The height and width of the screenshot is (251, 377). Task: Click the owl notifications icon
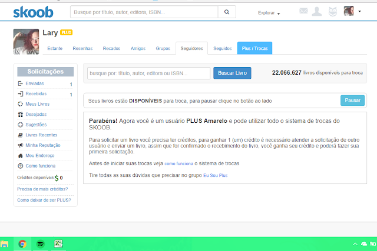coord(333,11)
